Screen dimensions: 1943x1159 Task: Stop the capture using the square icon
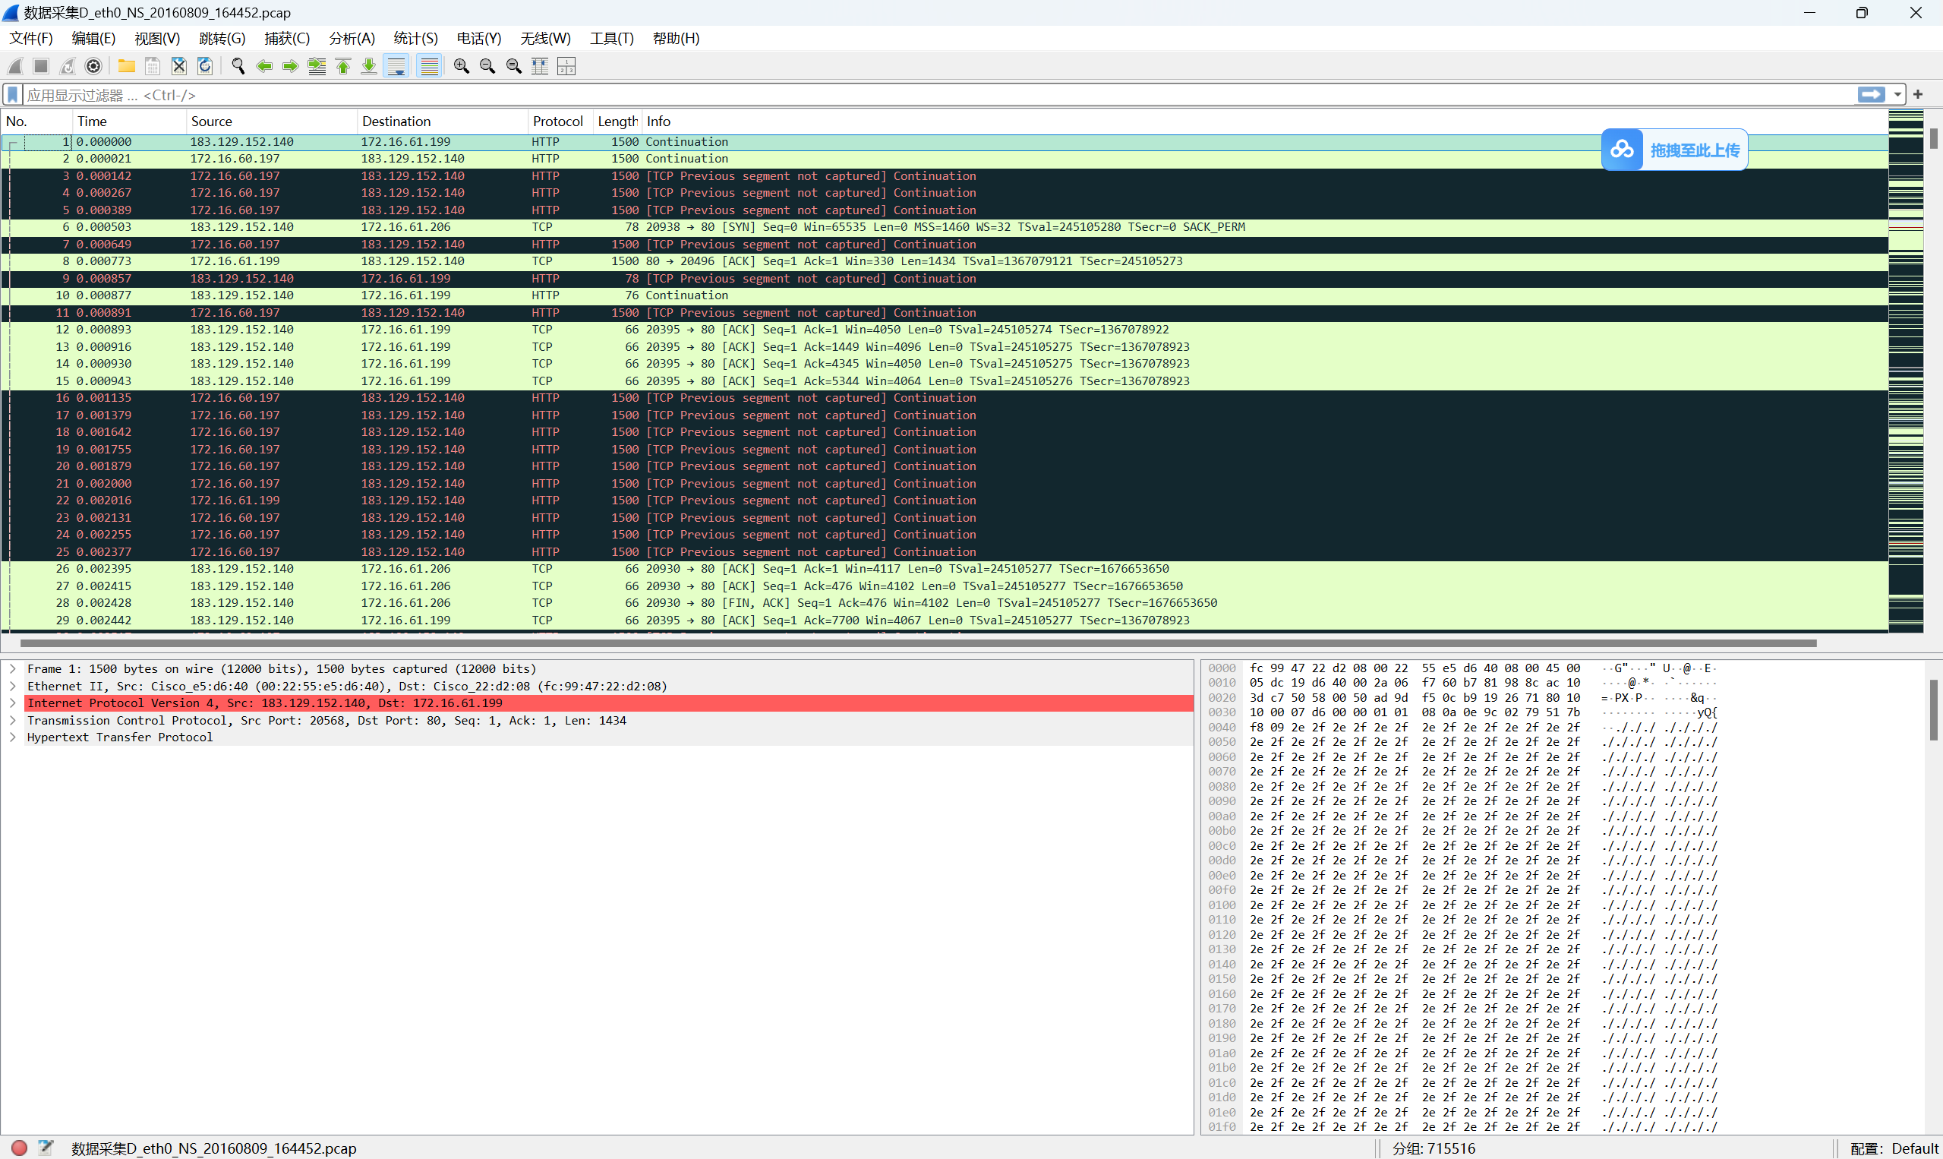pos(41,66)
